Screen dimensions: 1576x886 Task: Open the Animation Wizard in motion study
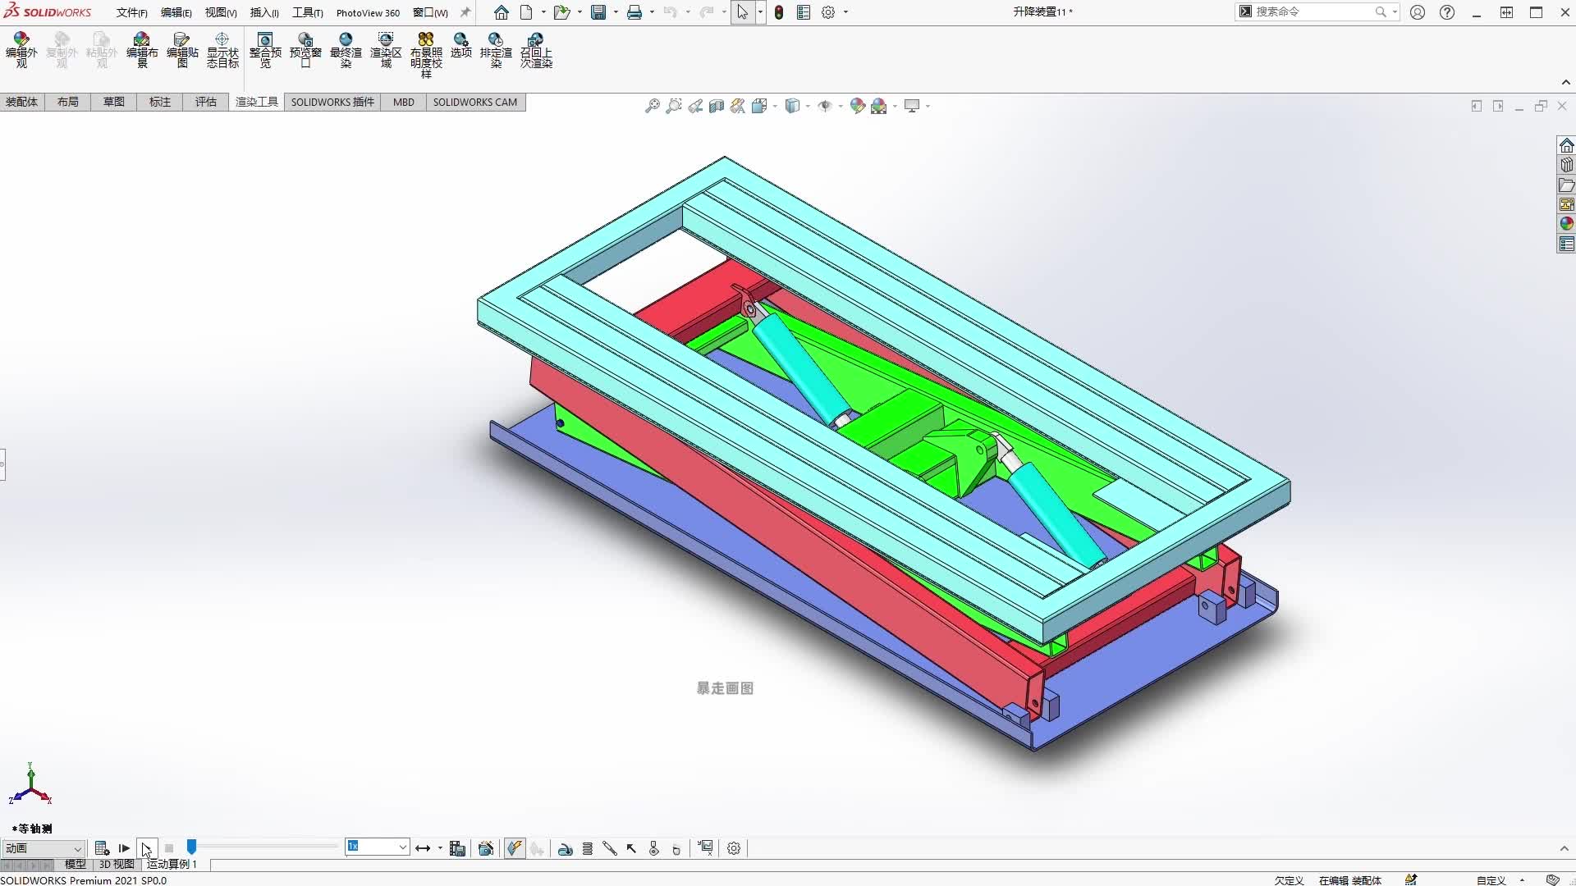click(x=484, y=848)
